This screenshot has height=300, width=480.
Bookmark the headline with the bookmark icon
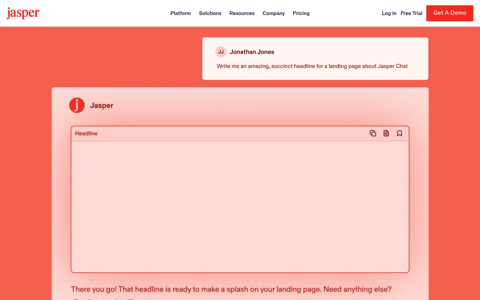pos(399,133)
